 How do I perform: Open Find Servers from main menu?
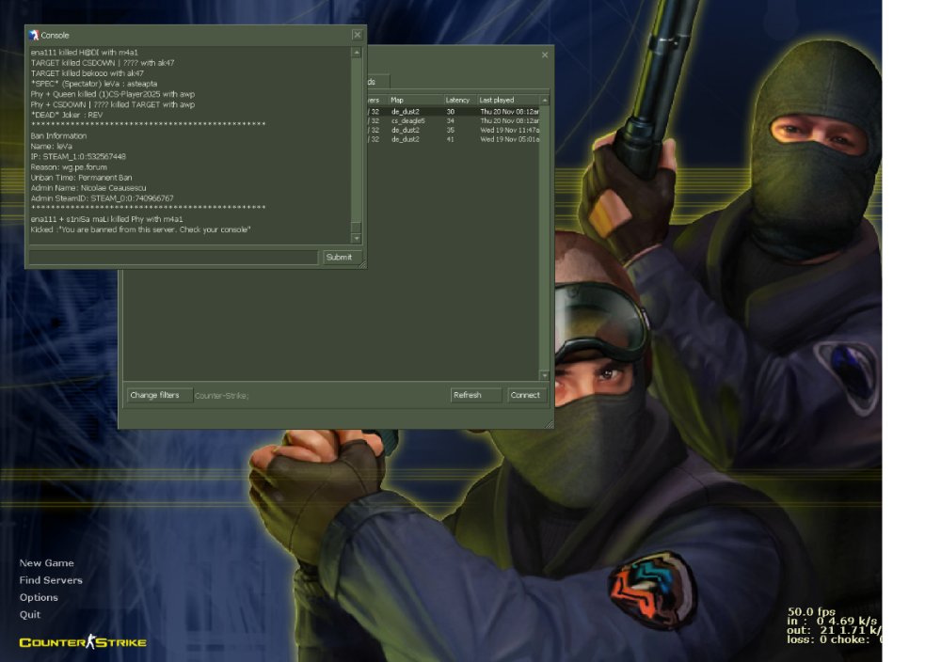click(51, 580)
